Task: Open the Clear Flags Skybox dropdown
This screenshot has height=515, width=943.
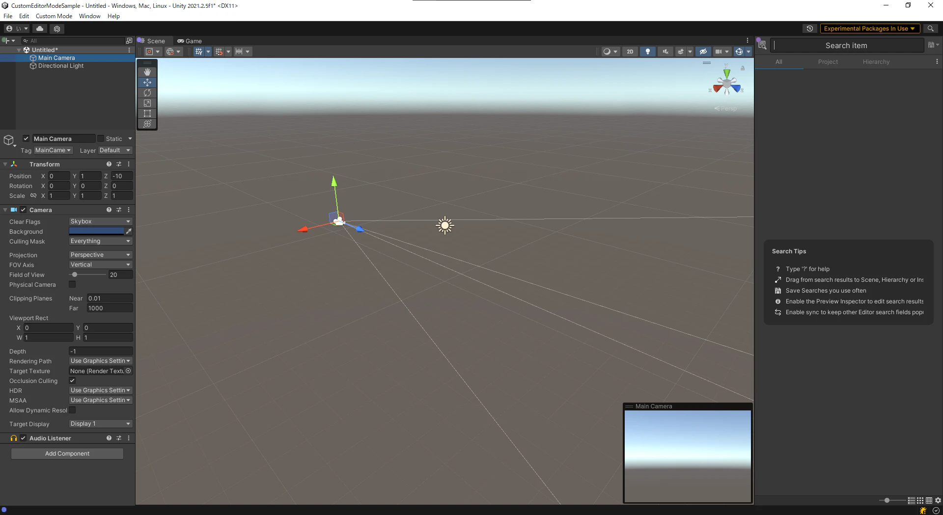Action: [x=100, y=221]
